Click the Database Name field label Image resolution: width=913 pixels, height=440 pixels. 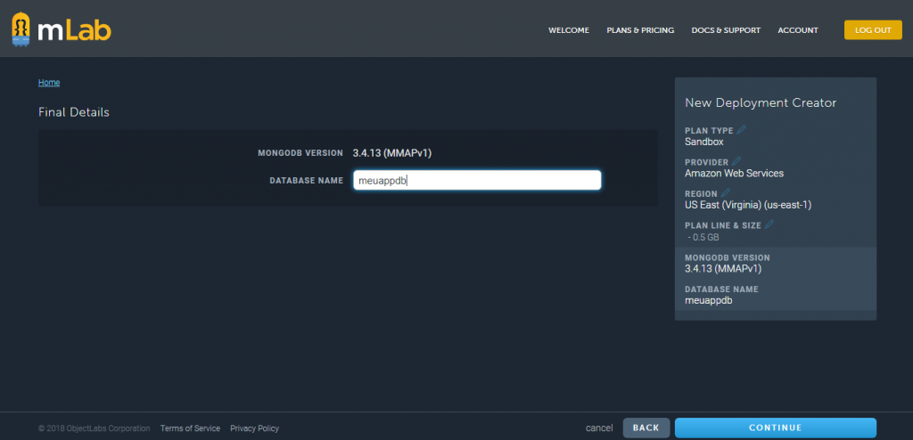[x=306, y=181]
